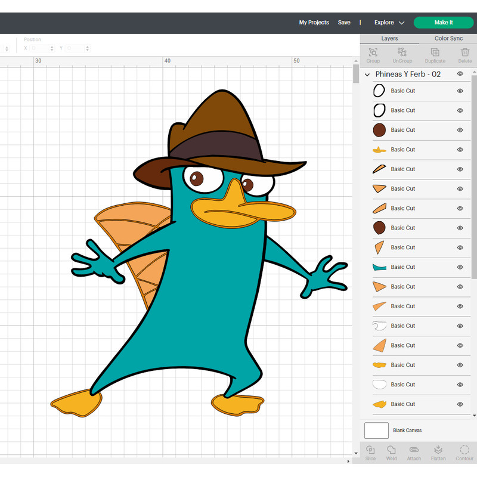This screenshot has width=477, height=477.
Task: Switch to the Color Sync tab
Action: coord(448,38)
